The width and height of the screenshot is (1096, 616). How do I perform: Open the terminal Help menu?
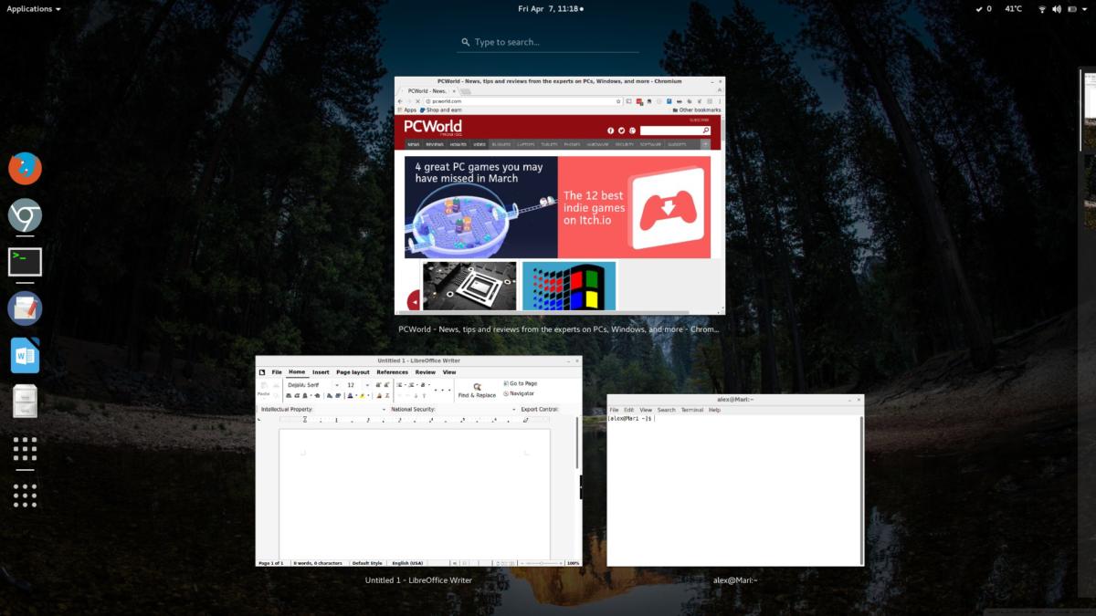(715, 410)
